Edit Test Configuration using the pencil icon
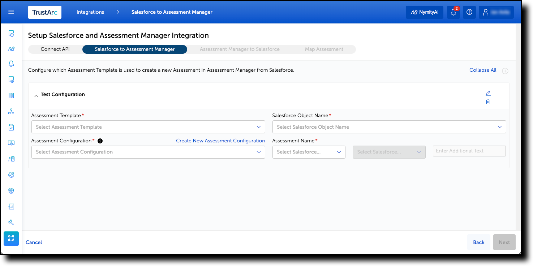The image size is (533, 266). click(488, 93)
